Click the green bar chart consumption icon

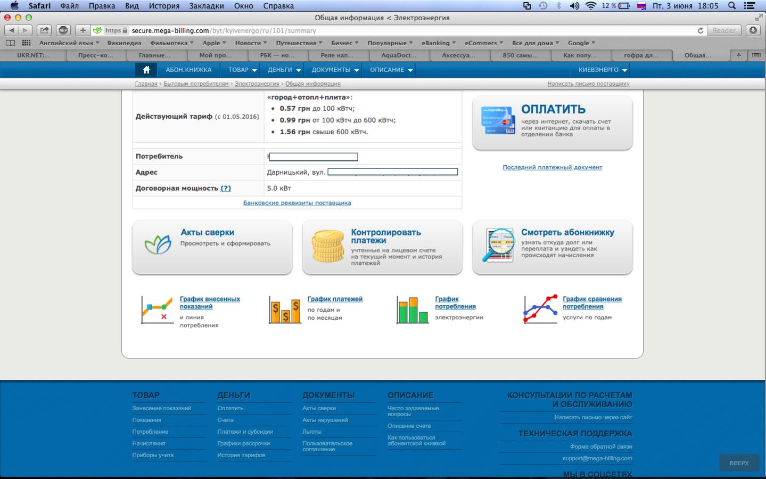[413, 310]
